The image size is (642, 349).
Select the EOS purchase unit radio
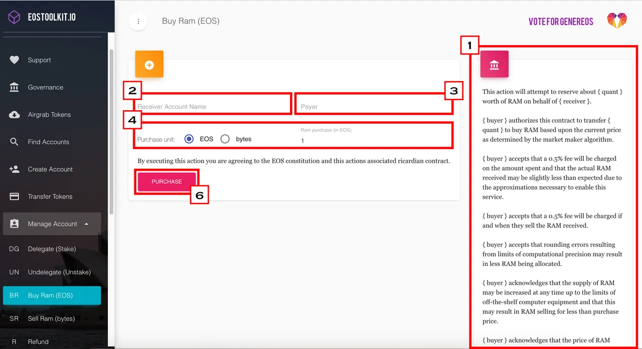[189, 139]
